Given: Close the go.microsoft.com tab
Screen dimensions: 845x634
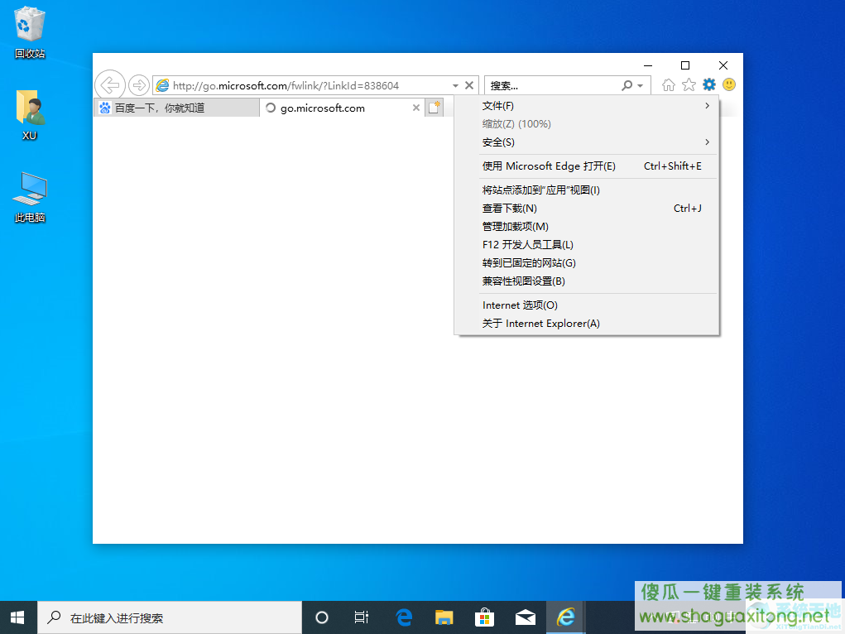Looking at the screenshot, I should 416,108.
